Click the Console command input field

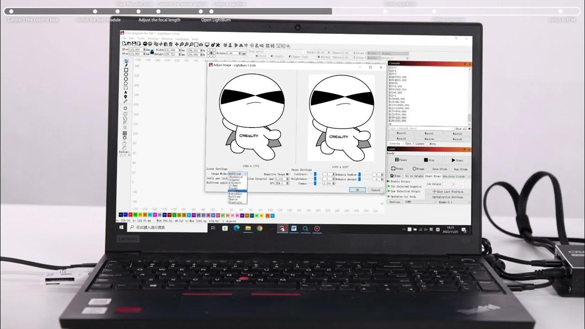click(x=421, y=128)
